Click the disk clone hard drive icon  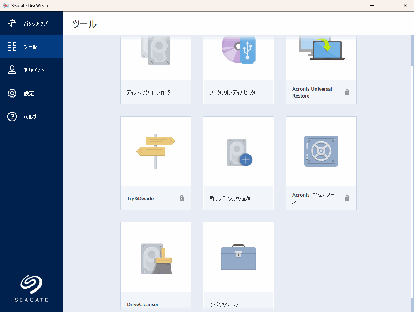coord(155,50)
